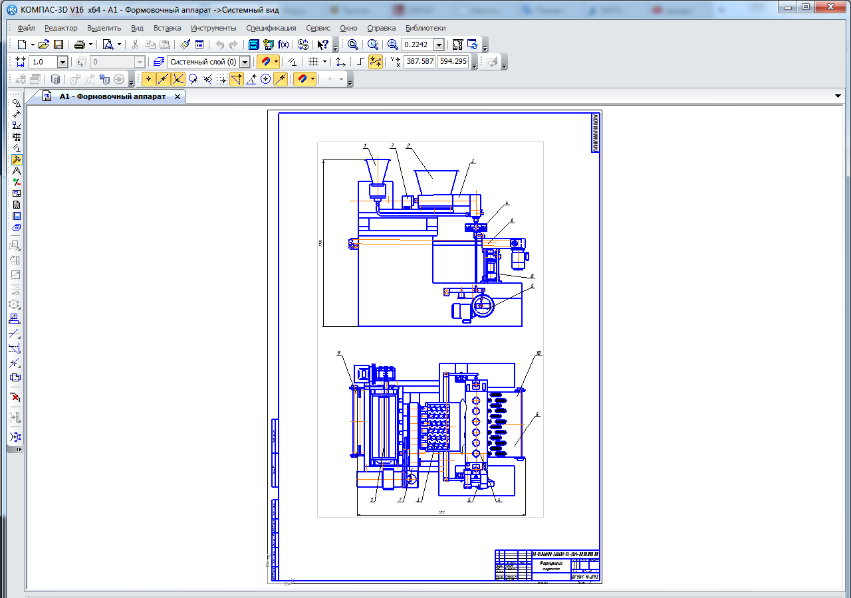Image resolution: width=851 pixels, height=598 pixels.
Task: Toggle rounding mode button
Action: pos(376,62)
